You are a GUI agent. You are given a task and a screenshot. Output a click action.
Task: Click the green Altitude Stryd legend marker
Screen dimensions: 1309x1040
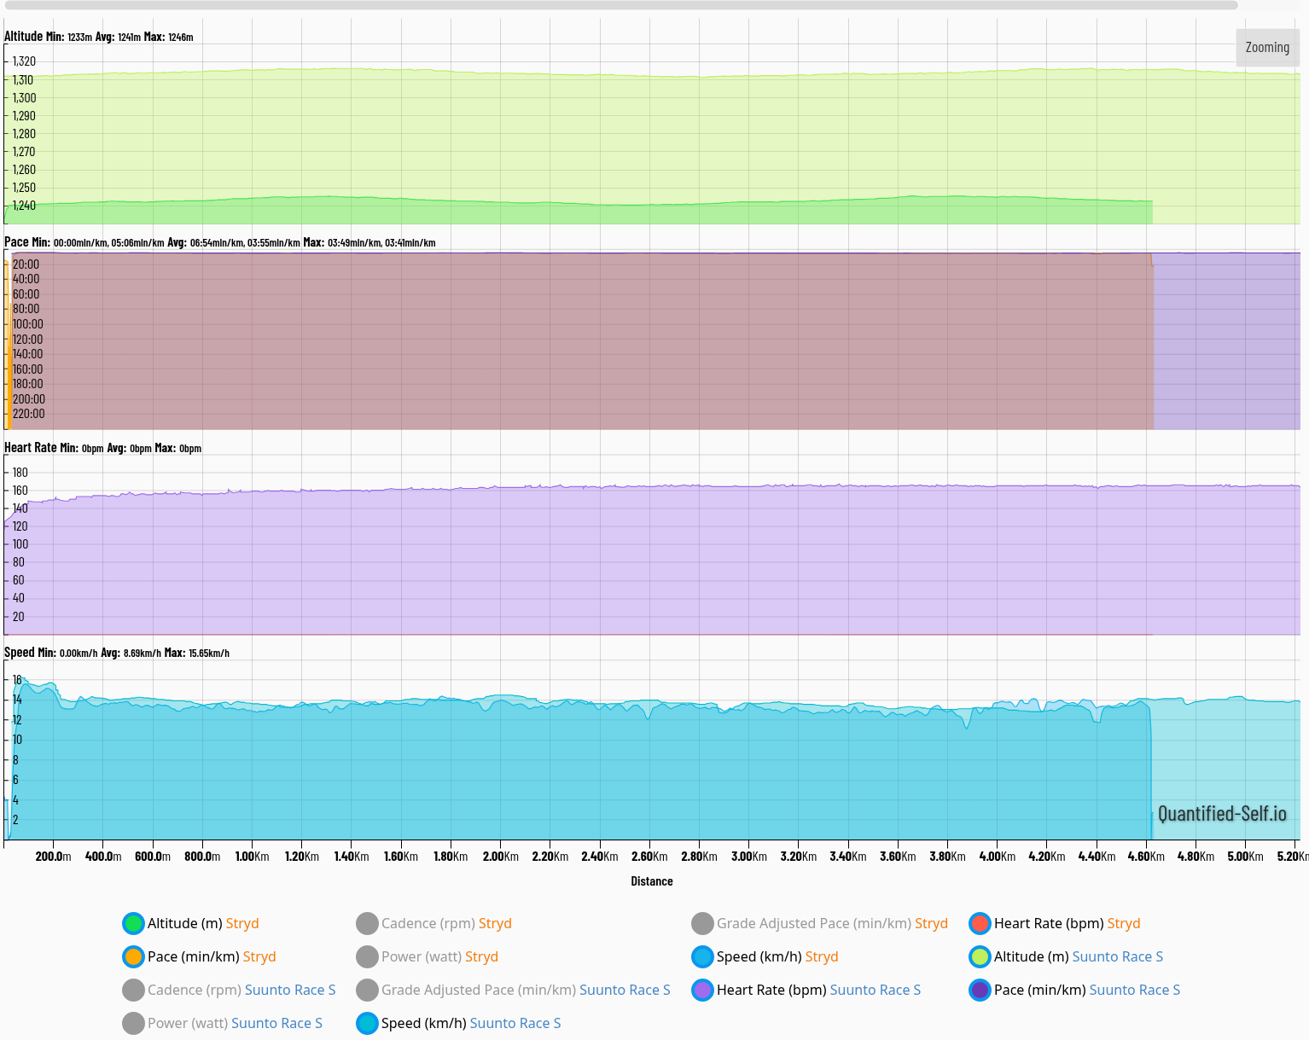click(x=133, y=923)
